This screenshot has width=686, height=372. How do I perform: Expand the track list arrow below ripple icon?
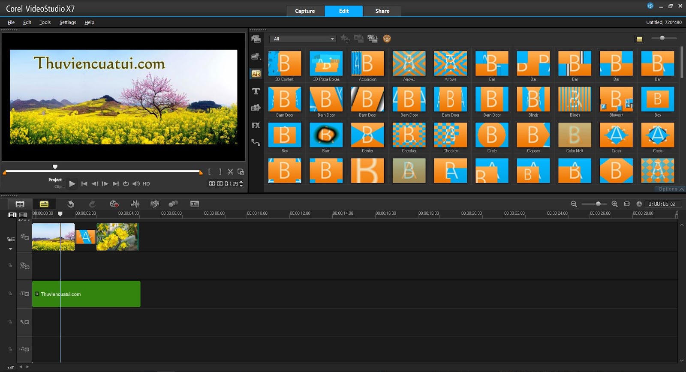[11, 249]
